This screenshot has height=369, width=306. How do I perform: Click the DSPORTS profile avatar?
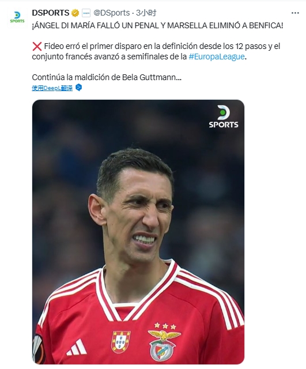(x=17, y=18)
